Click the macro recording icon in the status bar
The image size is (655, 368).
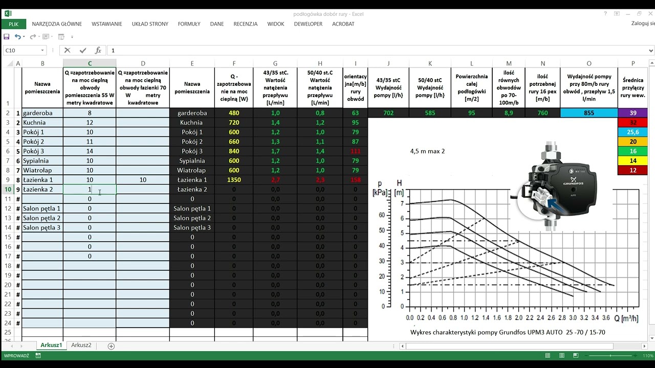tap(38, 356)
